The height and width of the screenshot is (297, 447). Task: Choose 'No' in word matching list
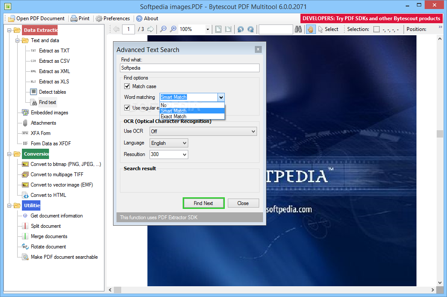(x=192, y=105)
